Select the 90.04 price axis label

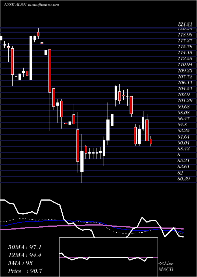184,143
